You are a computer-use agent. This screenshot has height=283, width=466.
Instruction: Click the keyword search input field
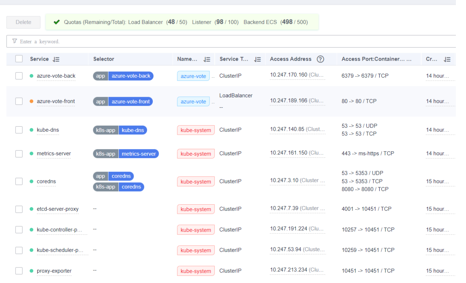pyautogui.click(x=231, y=42)
